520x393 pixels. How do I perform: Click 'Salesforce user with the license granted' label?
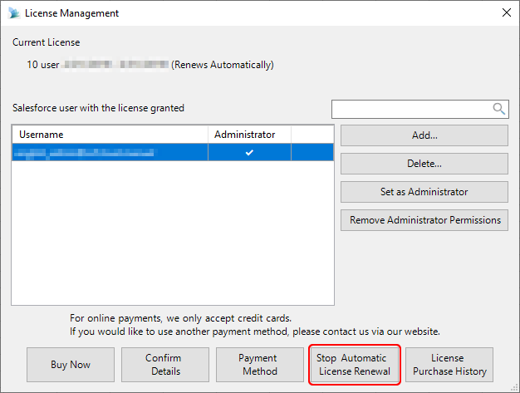98,108
